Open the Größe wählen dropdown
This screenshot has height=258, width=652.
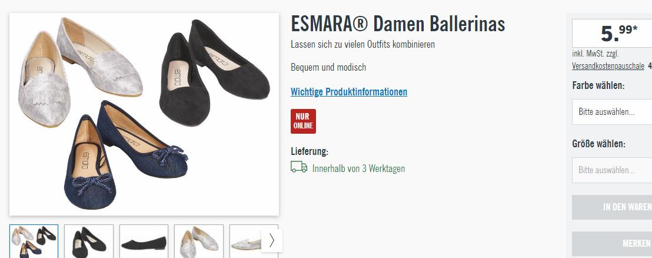(x=612, y=170)
